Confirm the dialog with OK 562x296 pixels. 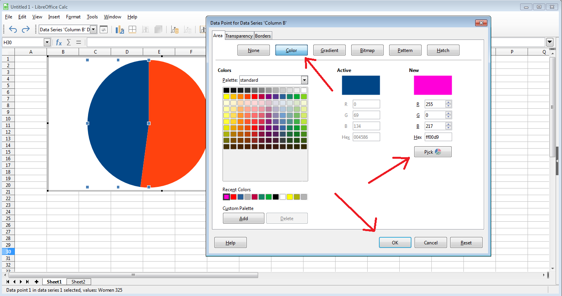[x=395, y=242]
